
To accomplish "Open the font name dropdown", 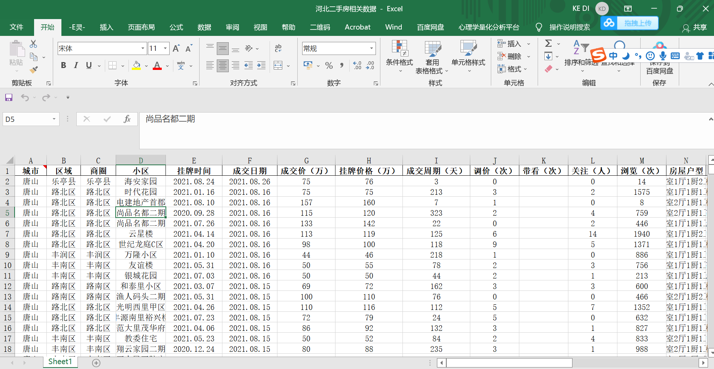I will [143, 48].
